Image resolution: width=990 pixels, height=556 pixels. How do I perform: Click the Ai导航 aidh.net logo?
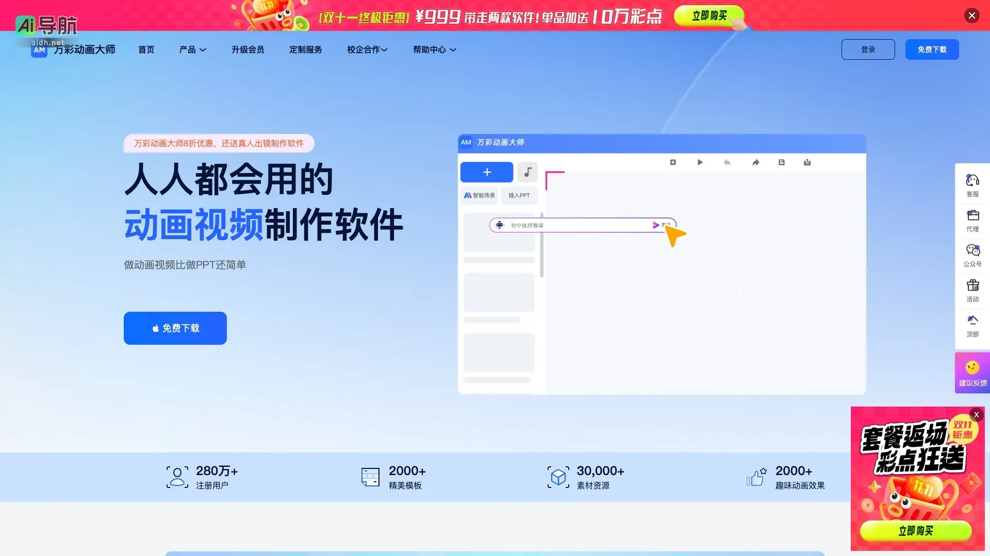point(46,30)
